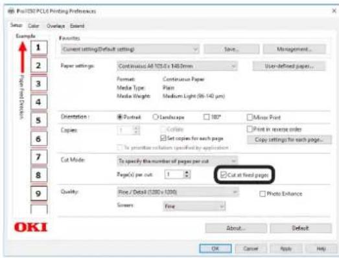Open the Extend tab

[x=77, y=26]
